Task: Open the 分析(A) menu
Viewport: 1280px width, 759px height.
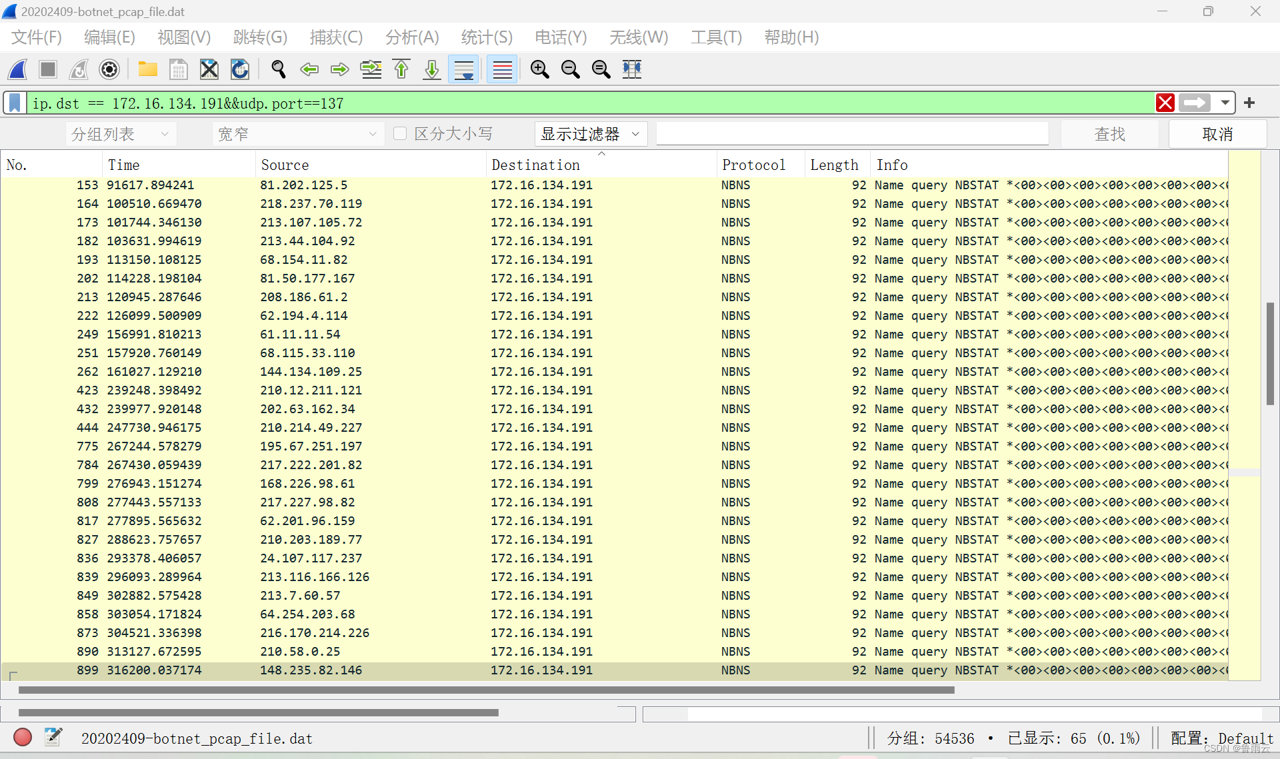Action: pyautogui.click(x=412, y=37)
